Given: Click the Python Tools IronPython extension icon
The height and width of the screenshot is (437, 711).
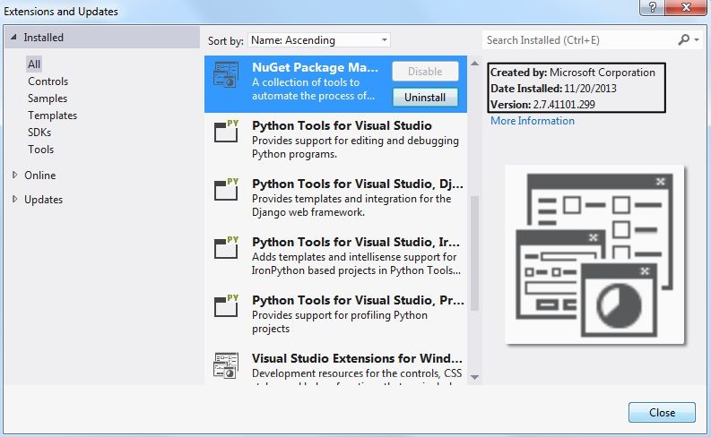Looking at the screenshot, I should coord(226,247).
